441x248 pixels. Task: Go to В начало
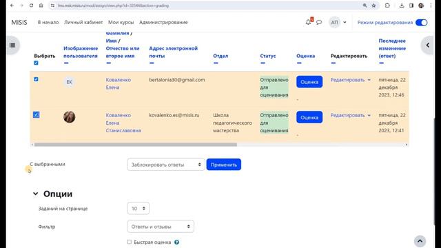(x=48, y=22)
